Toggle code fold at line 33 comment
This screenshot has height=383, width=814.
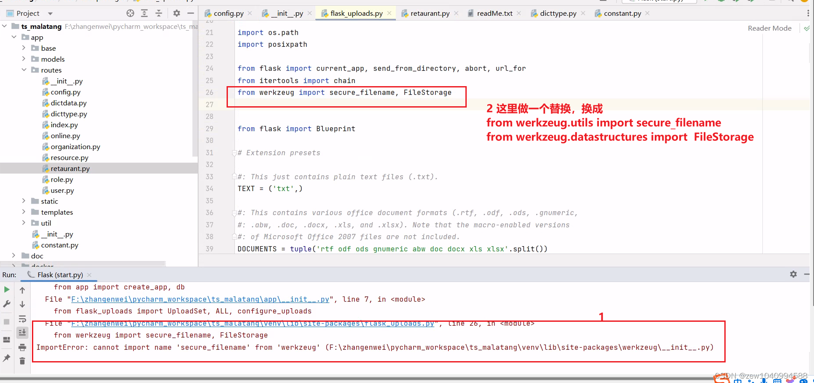[x=234, y=177]
